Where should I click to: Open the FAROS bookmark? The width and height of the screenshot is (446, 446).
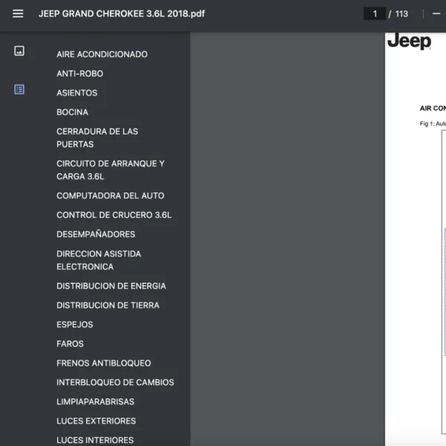pos(70,344)
